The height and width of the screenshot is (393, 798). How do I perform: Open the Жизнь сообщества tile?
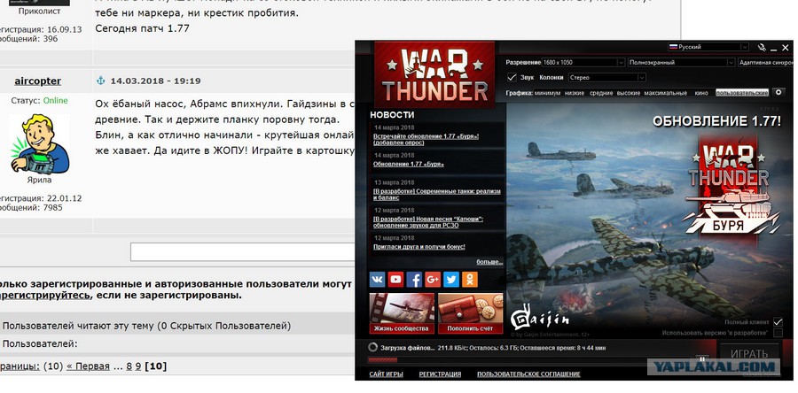(402, 312)
